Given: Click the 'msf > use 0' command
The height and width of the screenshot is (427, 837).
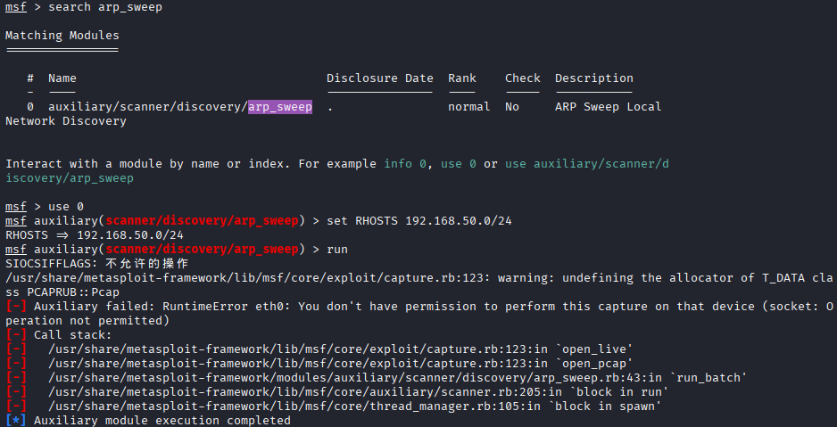Looking at the screenshot, I should click(45, 207).
